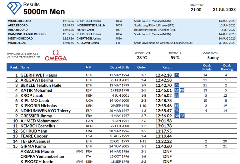240x164 pixels.
Task: Click the Name column header
Action: click(25, 67)
